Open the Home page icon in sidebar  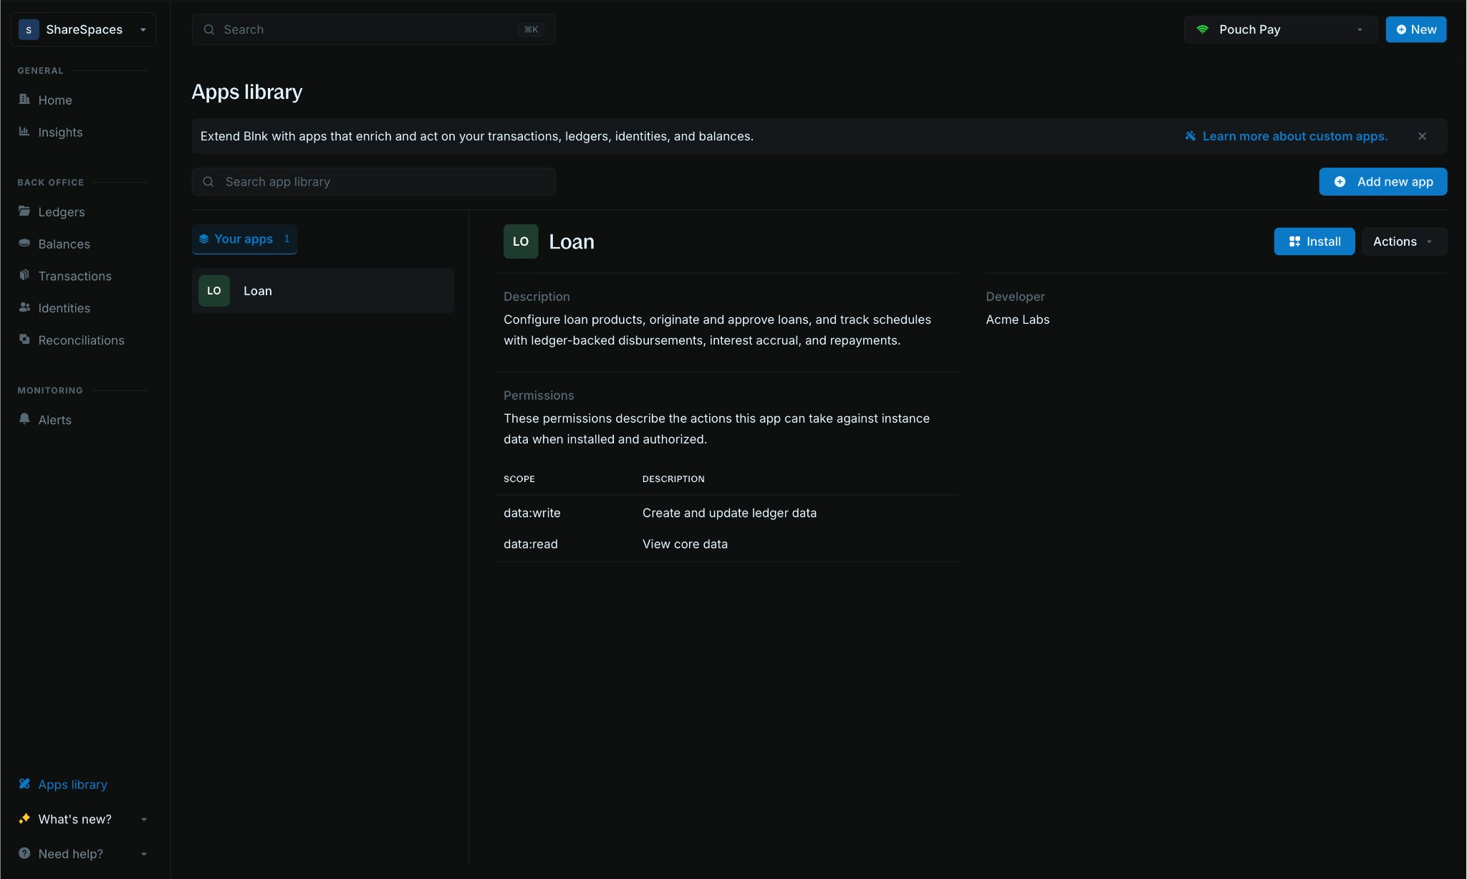coord(24,100)
